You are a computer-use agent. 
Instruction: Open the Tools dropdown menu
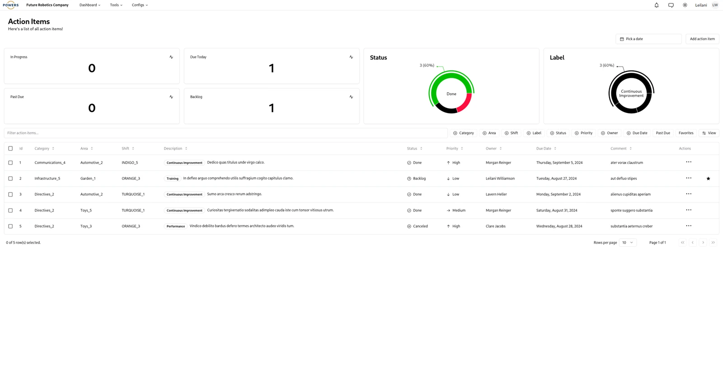(116, 5)
